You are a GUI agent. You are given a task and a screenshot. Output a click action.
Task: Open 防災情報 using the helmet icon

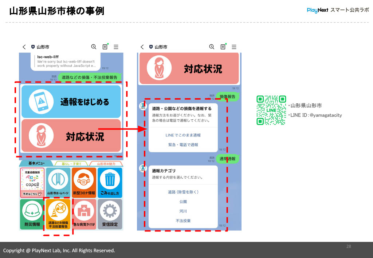(31, 214)
